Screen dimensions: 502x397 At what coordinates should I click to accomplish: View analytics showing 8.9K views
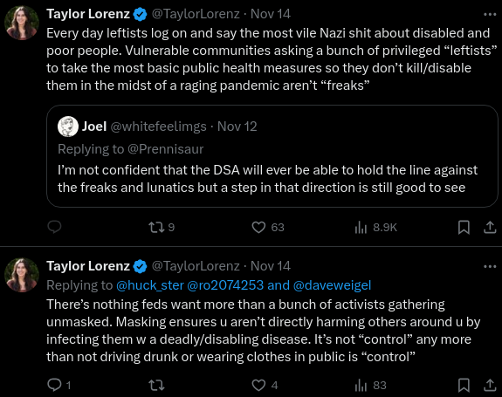click(376, 227)
